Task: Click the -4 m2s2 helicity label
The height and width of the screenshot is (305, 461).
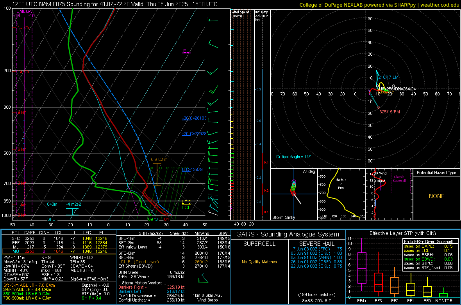Action: (73, 204)
